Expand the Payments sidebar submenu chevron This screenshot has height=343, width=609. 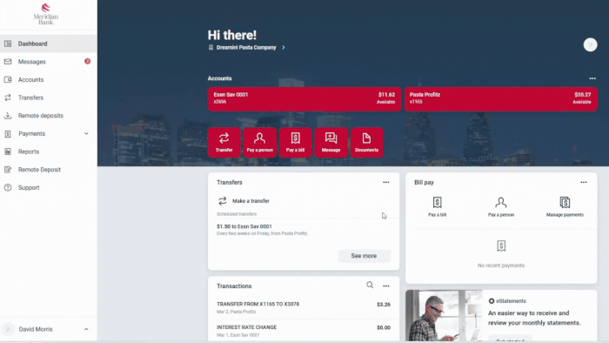tap(86, 133)
